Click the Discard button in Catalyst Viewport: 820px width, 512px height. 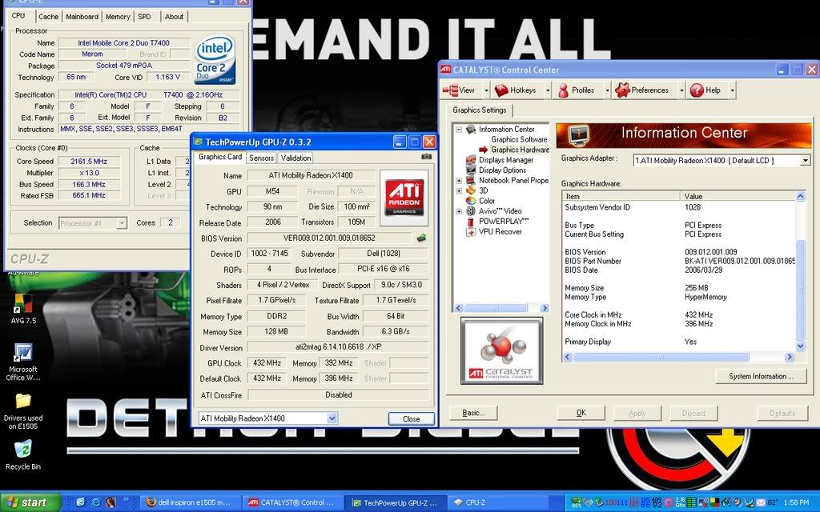(693, 414)
